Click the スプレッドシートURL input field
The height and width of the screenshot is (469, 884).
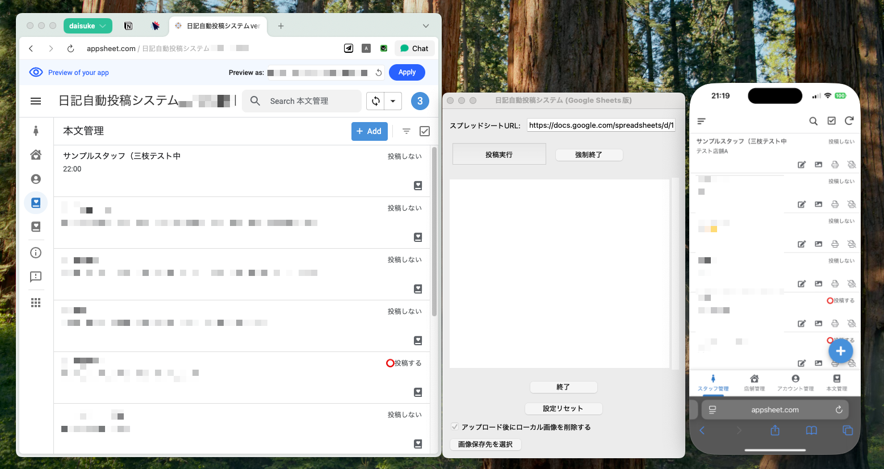point(601,125)
